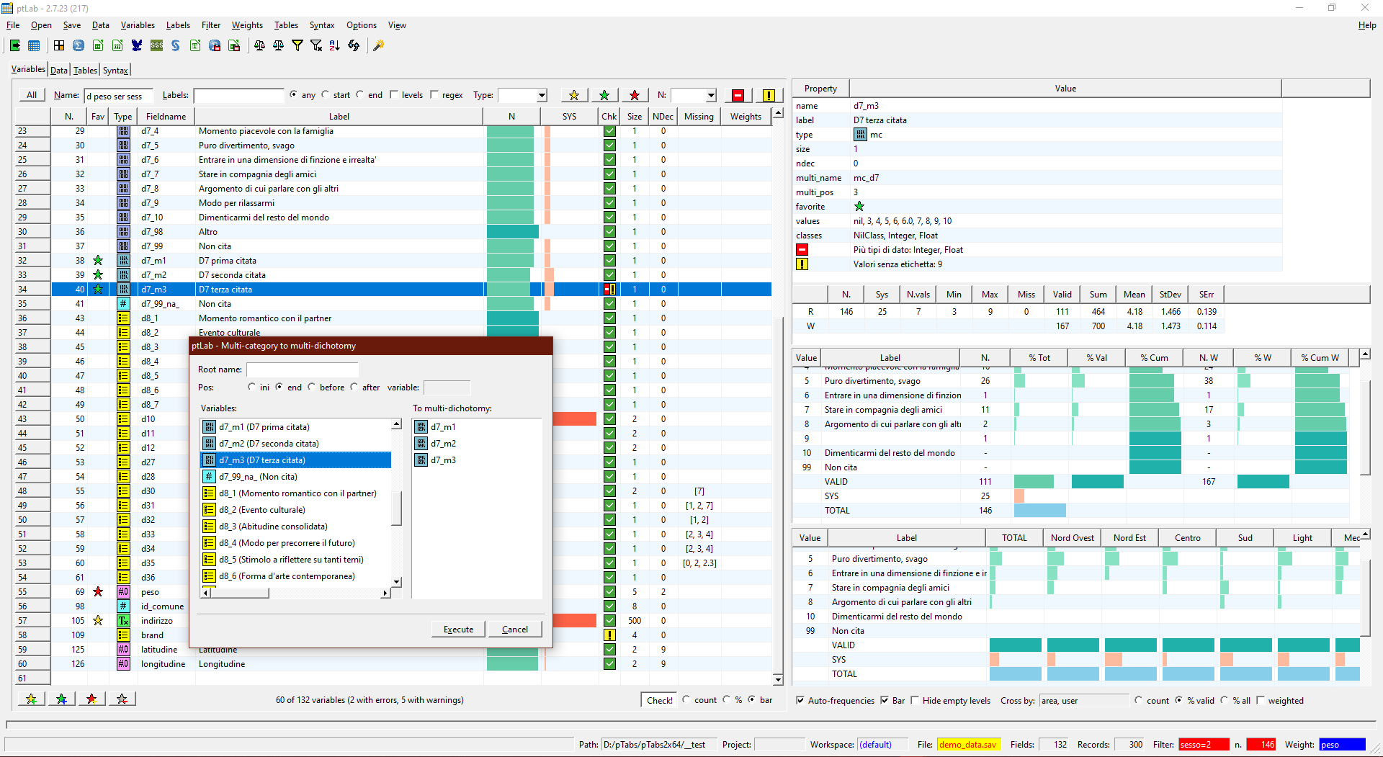Click the dialog Variables list's bottom scroll arrow
The width and height of the screenshot is (1383, 757).
pyautogui.click(x=396, y=582)
